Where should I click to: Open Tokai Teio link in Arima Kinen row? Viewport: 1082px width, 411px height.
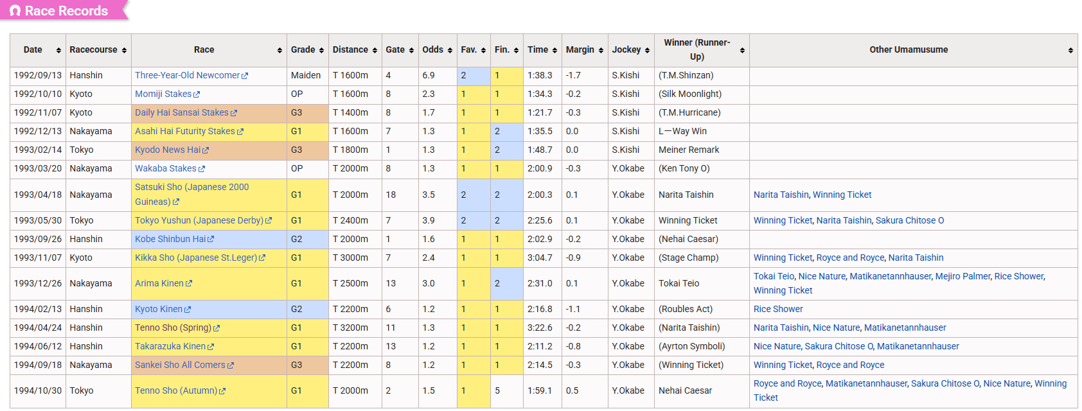coord(774,276)
